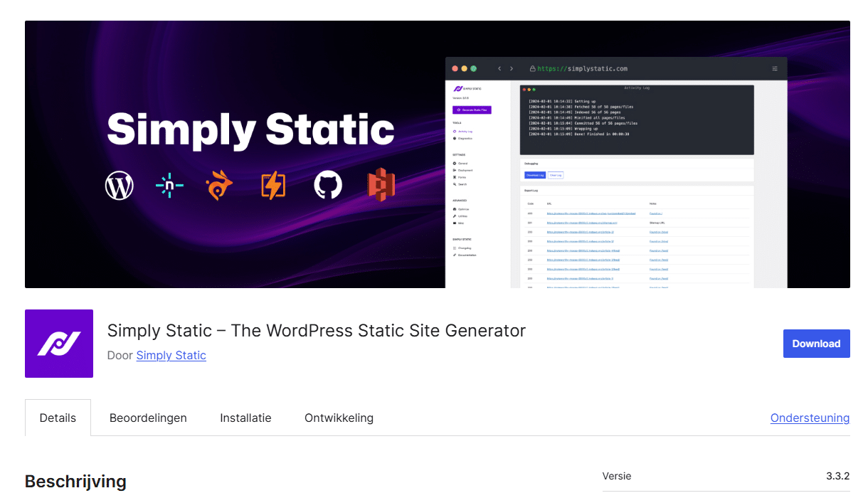Click the Clear Log button in the banner
The height and width of the screenshot is (493, 868).
(x=556, y=175)
